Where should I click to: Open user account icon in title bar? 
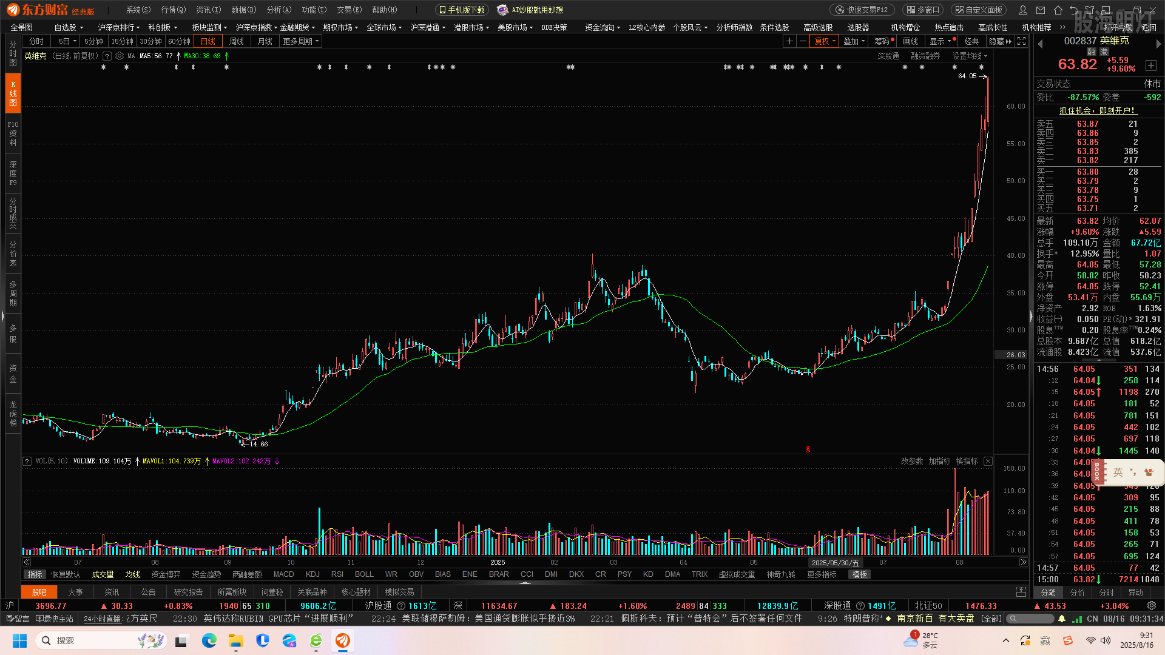pyautogui.click(x=1023, y=10)
